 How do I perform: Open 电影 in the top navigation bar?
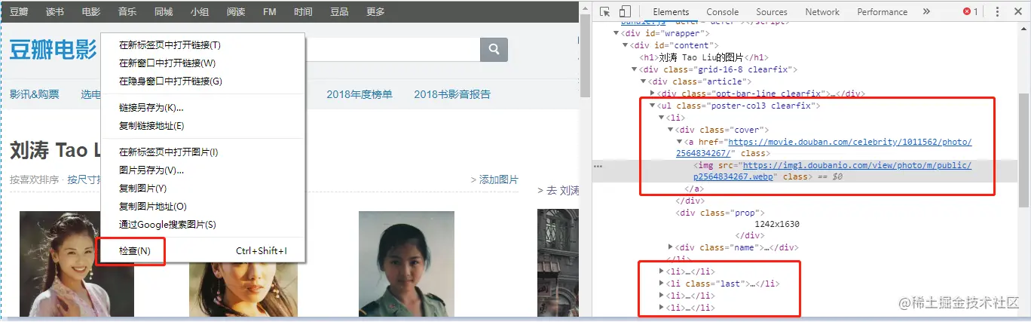click(90, 11)
